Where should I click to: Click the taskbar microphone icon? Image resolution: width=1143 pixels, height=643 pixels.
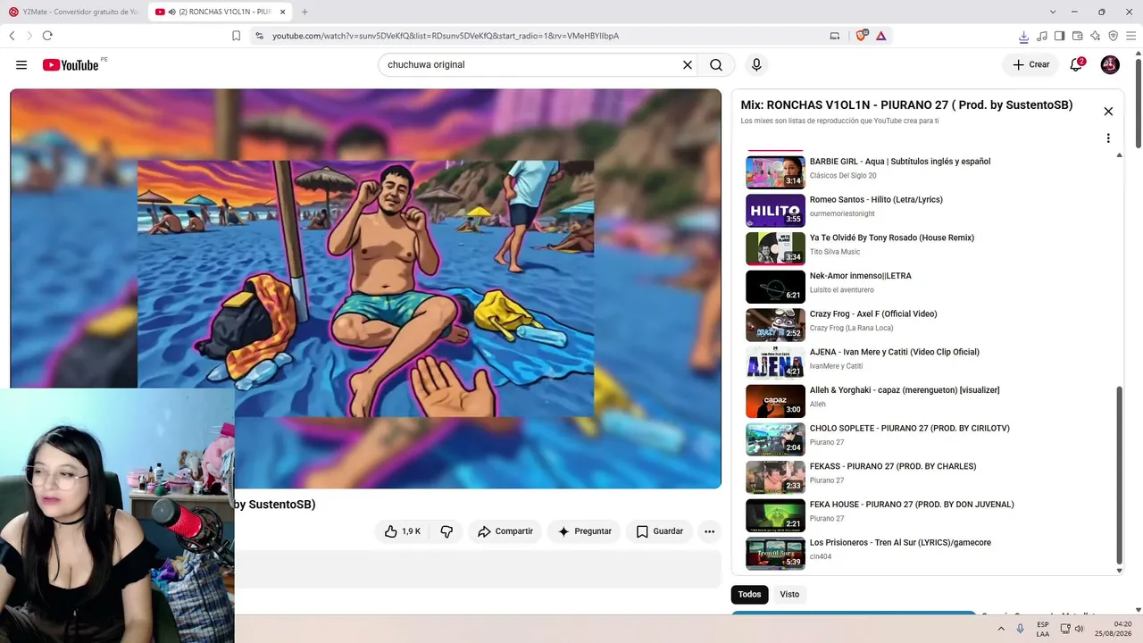(1021, 629)
